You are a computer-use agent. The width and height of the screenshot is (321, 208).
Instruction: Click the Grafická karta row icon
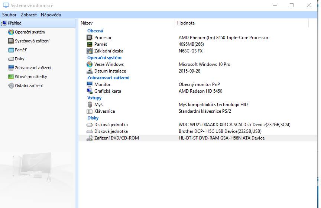click(89, 91)
